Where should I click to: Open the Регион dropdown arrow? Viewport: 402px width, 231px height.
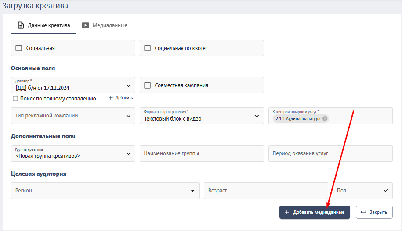[x=192, y=191]
